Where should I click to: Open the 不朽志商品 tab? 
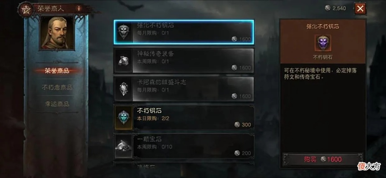(x=57, y=87)
